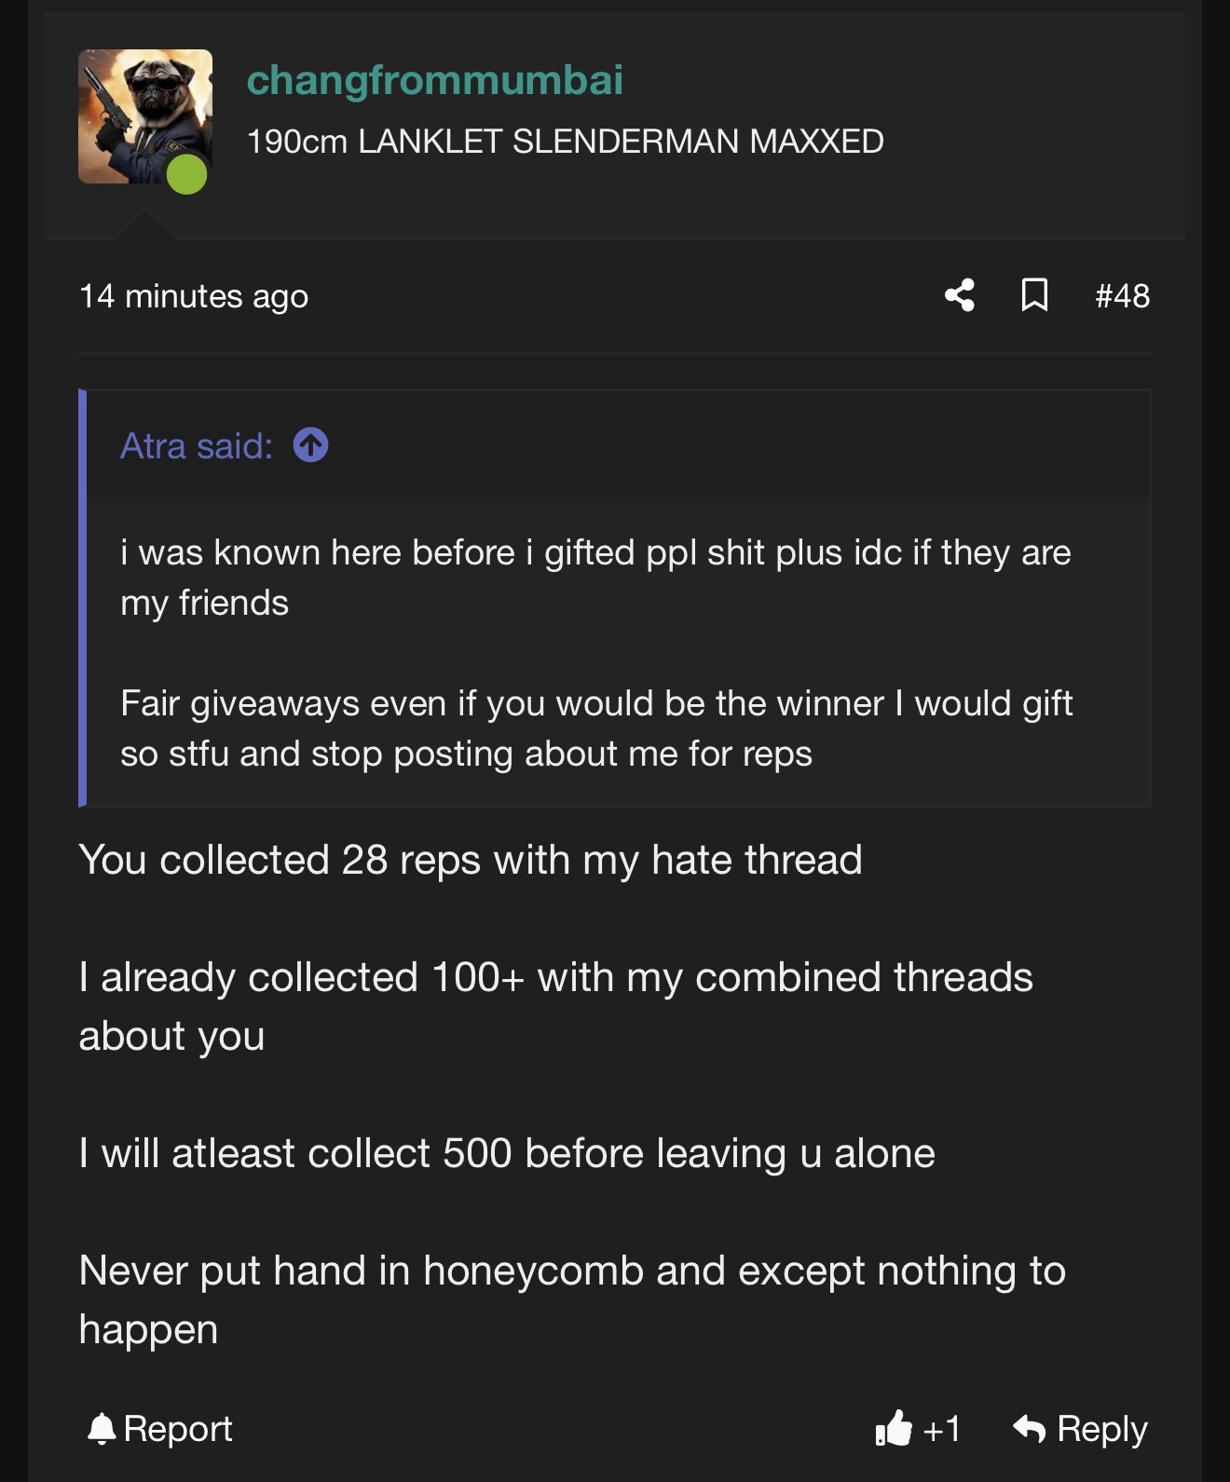Viewport: 1230px width, 1482px height.
Task: Like the post with thumbs-up icon
Action: (894, 1428)
